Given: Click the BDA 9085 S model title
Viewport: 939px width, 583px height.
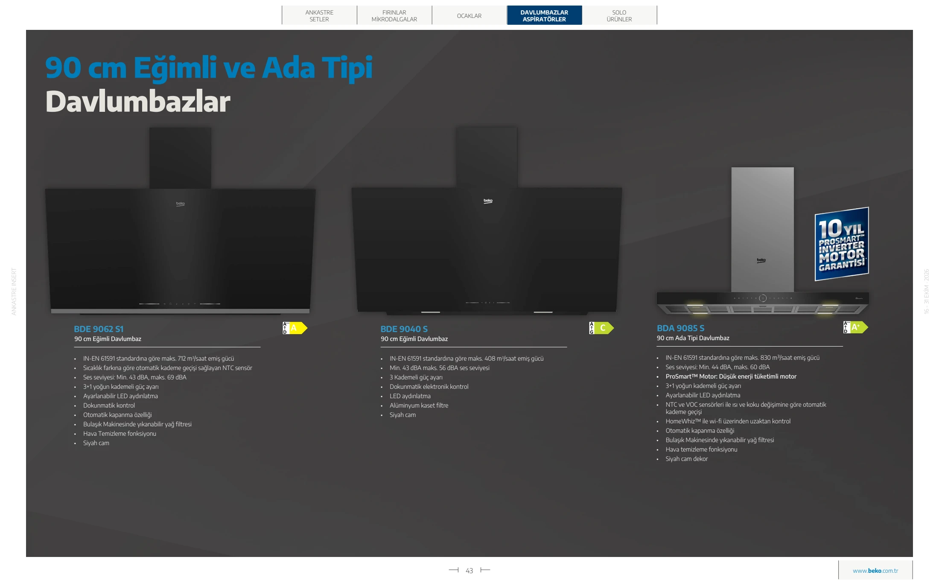Looking at the screenshot, I should click(680, 328).
